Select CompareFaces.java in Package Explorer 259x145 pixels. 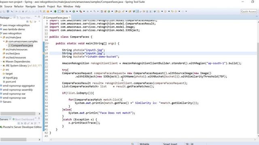tap(22, 46)
